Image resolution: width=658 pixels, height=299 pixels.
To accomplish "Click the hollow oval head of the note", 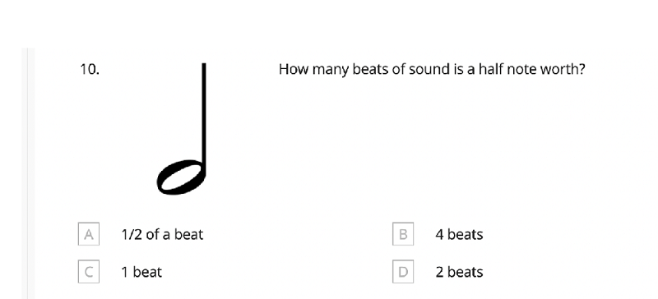I will coord(181,177).
